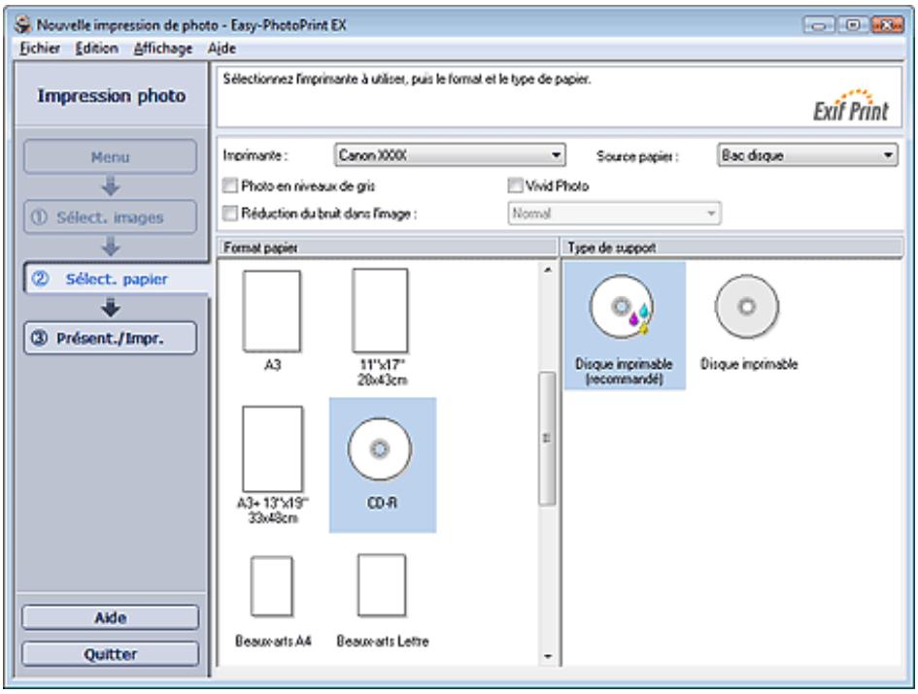Open the Imprimante Canon XXXX dropdown
The height and width of the screenshot is (694, 918).
tap(450, 155)
